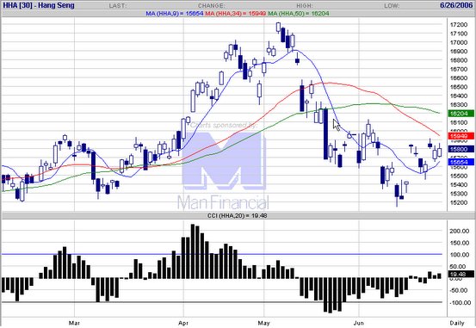476x328 pixels.
Task: Click the CHANGE: header field
Action: coord(211,6)
